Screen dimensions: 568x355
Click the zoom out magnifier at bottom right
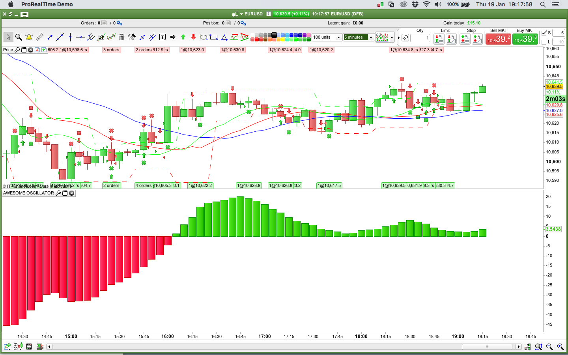[549, 347]
